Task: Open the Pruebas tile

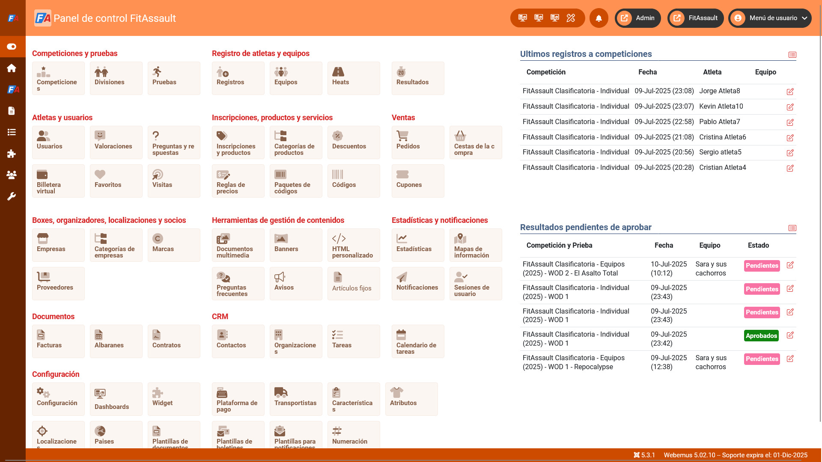Action: click(174, 78)
